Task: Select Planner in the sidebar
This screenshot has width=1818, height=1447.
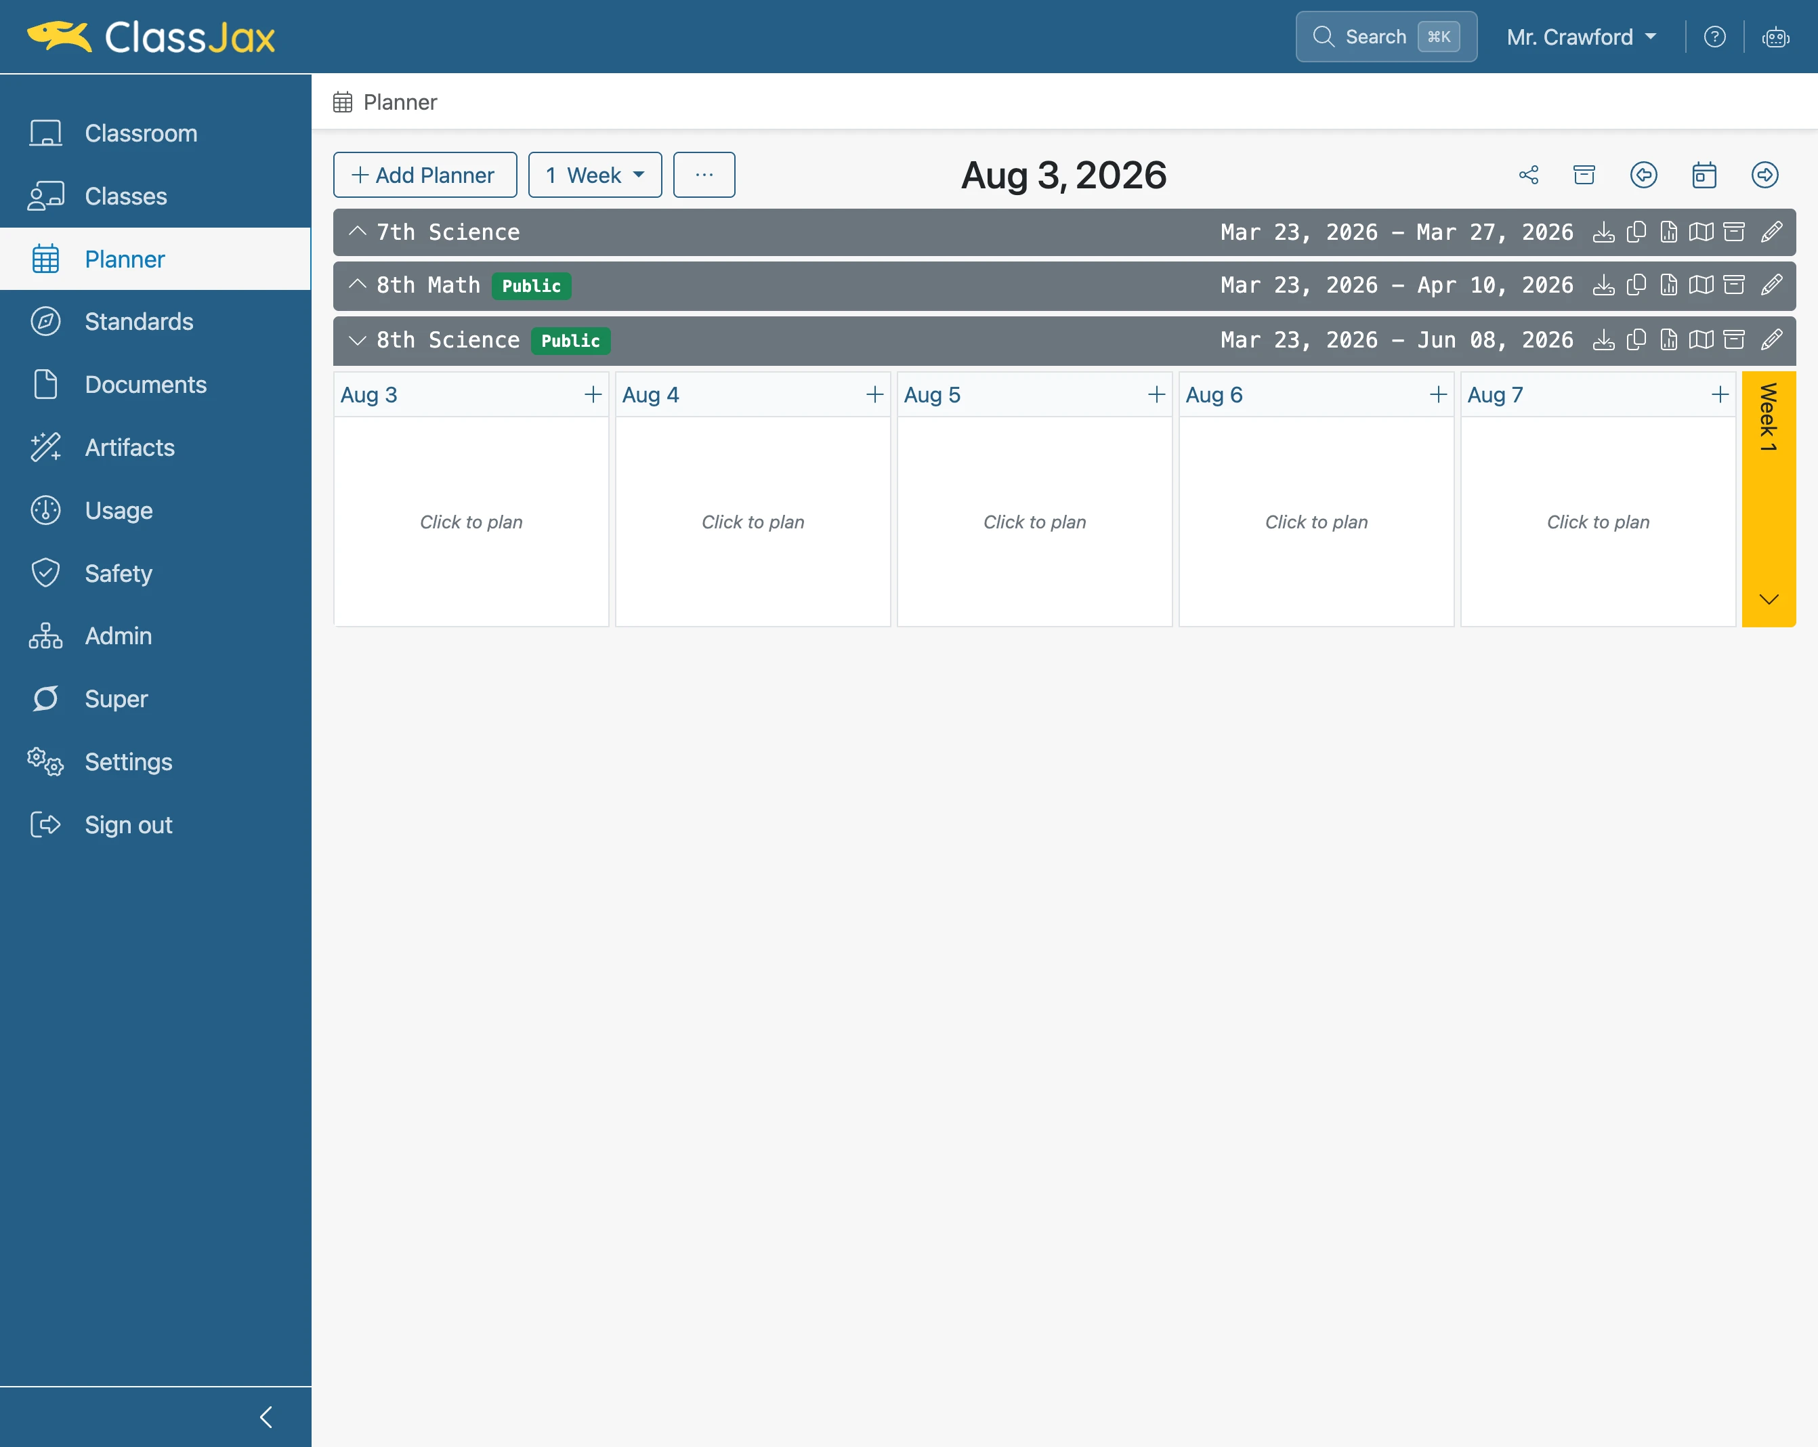Action: (156, 259)
